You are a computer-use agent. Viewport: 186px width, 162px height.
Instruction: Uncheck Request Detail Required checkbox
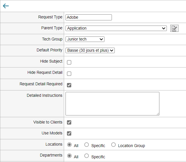coord(69,85)
